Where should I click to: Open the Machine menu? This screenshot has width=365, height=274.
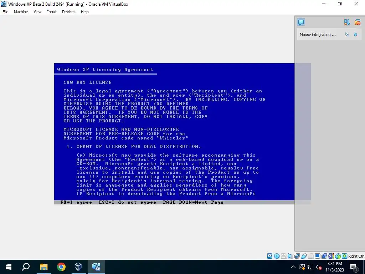tap(21, 12)
